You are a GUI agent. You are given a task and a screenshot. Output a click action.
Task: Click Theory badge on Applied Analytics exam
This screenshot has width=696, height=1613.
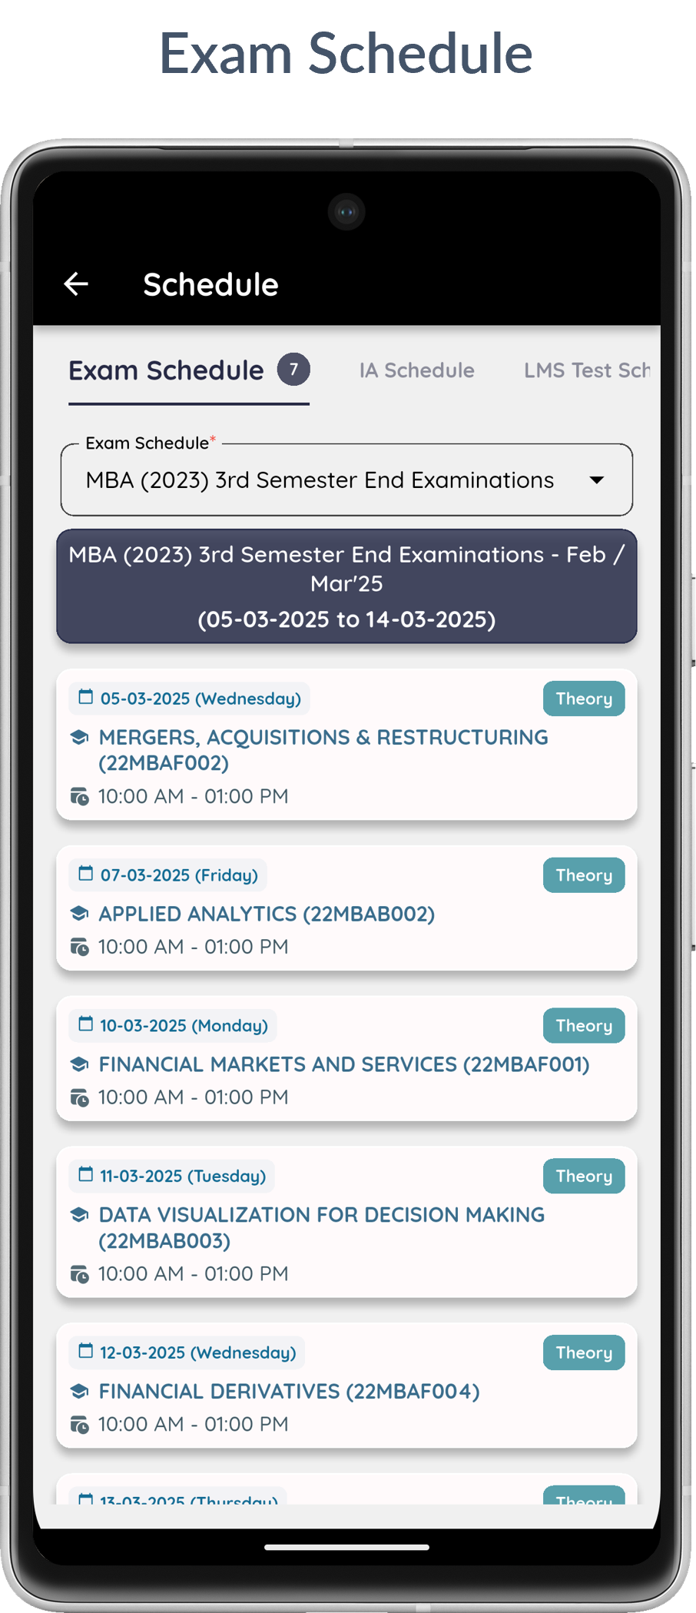coord(584,875)
